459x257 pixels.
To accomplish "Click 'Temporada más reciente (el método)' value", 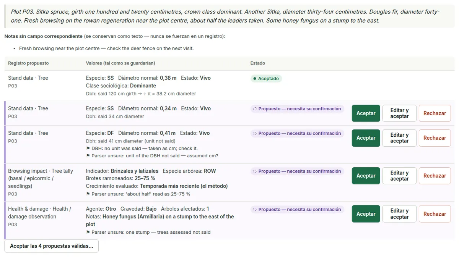I will point(184,186).
